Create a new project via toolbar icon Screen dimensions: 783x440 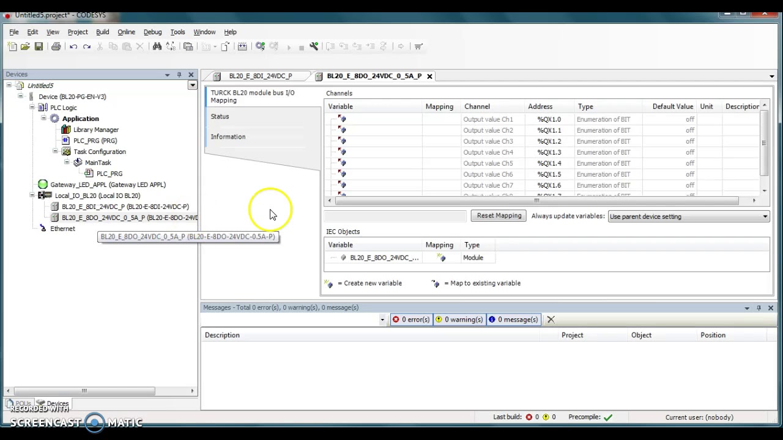click(12, 46)
